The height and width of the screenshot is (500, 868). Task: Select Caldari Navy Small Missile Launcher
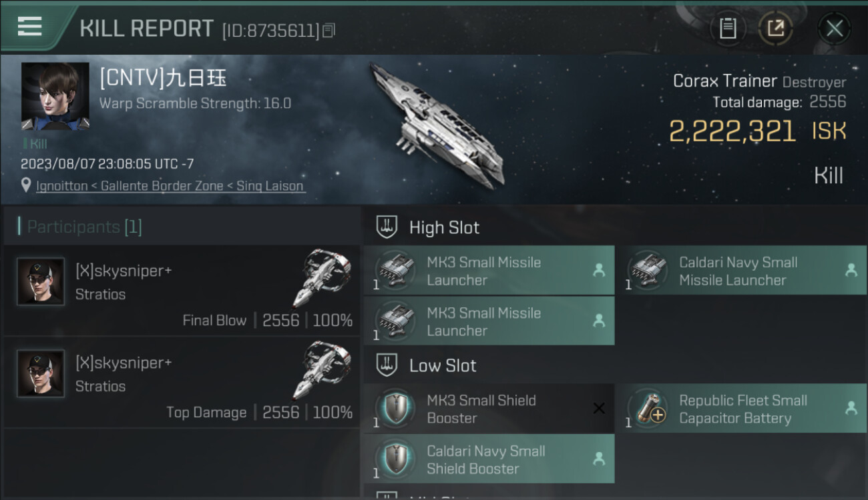[741, 271]
